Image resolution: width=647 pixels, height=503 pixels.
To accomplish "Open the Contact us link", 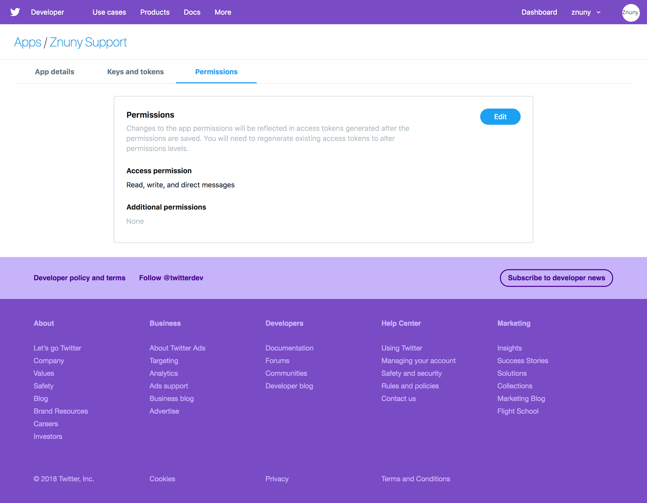I will click(399, 398).
